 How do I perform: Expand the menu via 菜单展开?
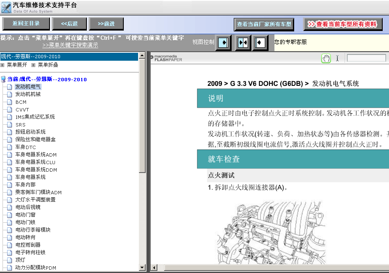pyautogui.click(x=17, y=65)
